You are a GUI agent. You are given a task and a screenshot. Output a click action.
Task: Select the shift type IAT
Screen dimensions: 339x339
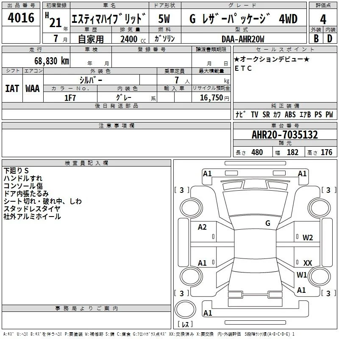click(12, 89)
